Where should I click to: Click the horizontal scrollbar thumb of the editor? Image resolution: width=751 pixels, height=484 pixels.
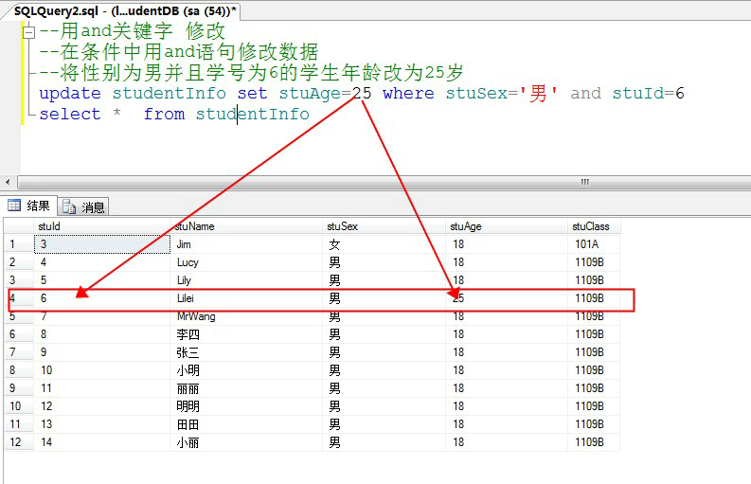tap(384, 182)
